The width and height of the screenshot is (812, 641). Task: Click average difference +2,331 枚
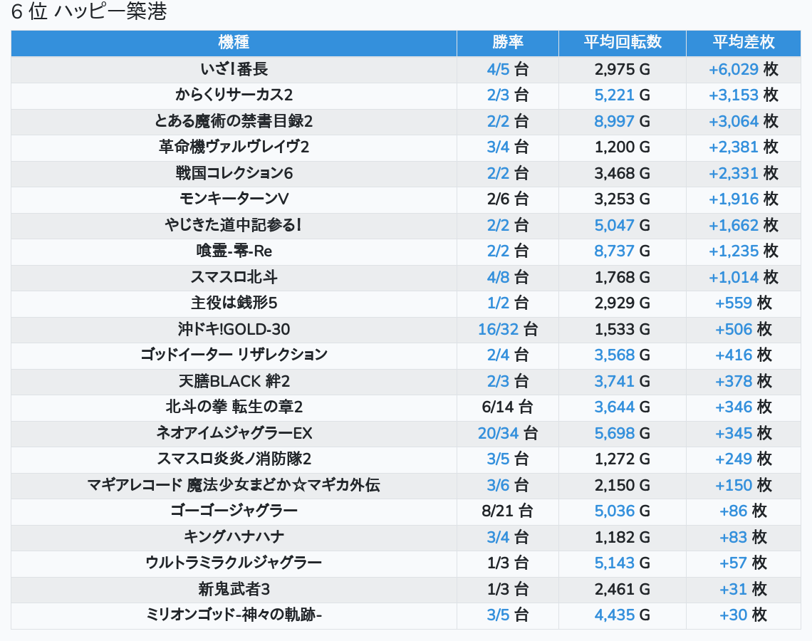tap(743, 173)
